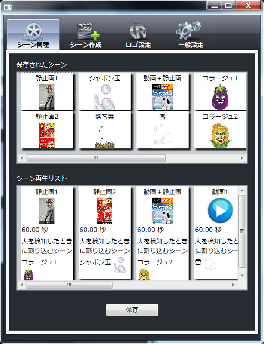Select the コラージュ1 eggplant icon
The width and height of the screenshot is (264, 344).
(x=220, y=95)
